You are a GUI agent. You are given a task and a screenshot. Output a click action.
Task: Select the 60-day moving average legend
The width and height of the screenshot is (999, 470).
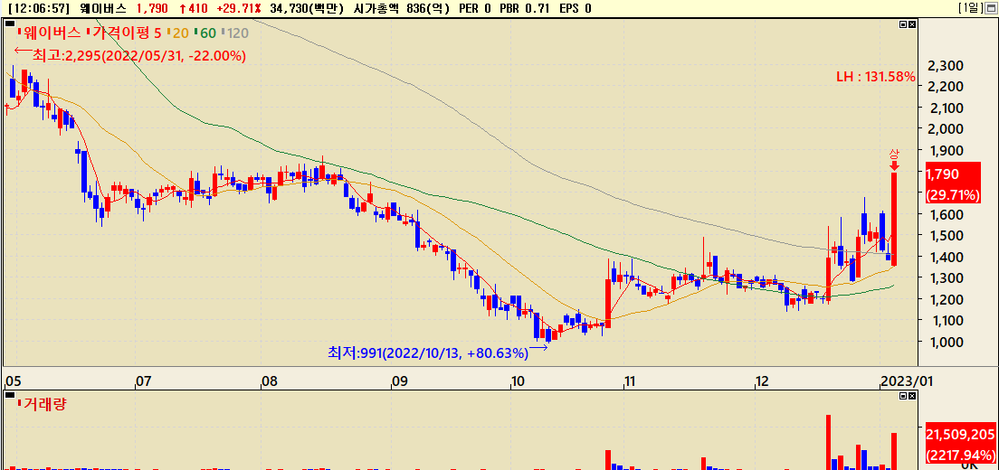tap(205, 33)
